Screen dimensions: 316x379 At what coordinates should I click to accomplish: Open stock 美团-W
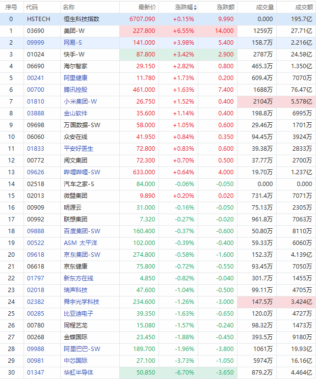pyautogui.click(x=74, y=31)
